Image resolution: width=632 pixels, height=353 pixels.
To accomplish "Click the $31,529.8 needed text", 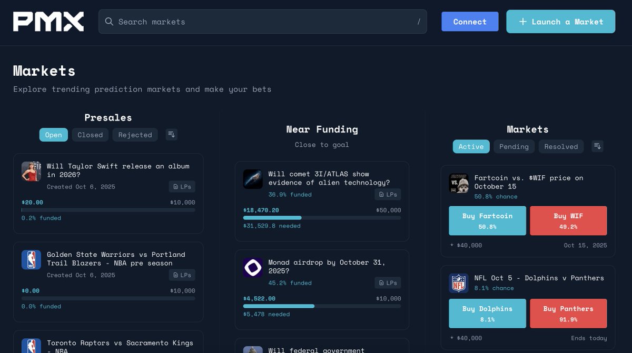I will tap(272, 226).
